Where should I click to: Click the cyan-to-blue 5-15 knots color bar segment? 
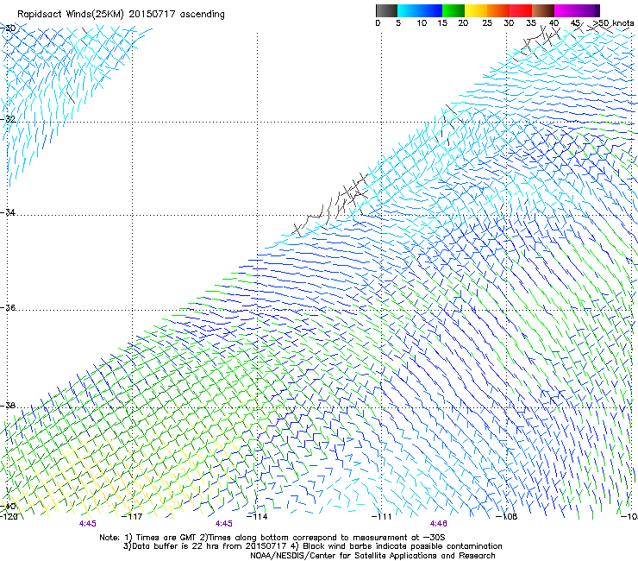pos(420,10)
